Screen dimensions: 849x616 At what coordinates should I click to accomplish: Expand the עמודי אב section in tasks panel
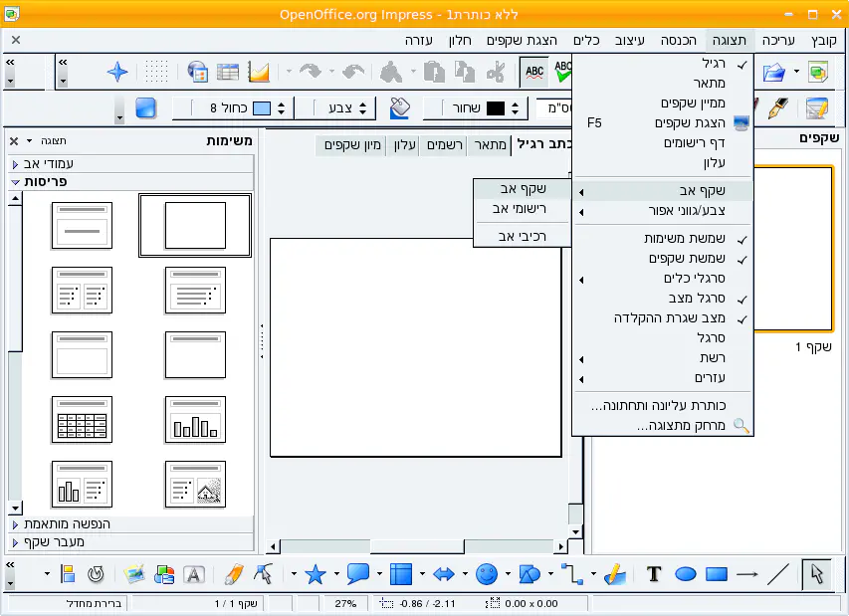(129, 163)
